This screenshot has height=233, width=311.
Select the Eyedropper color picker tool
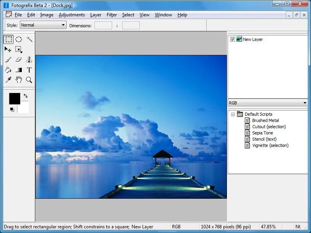[8, 80]
